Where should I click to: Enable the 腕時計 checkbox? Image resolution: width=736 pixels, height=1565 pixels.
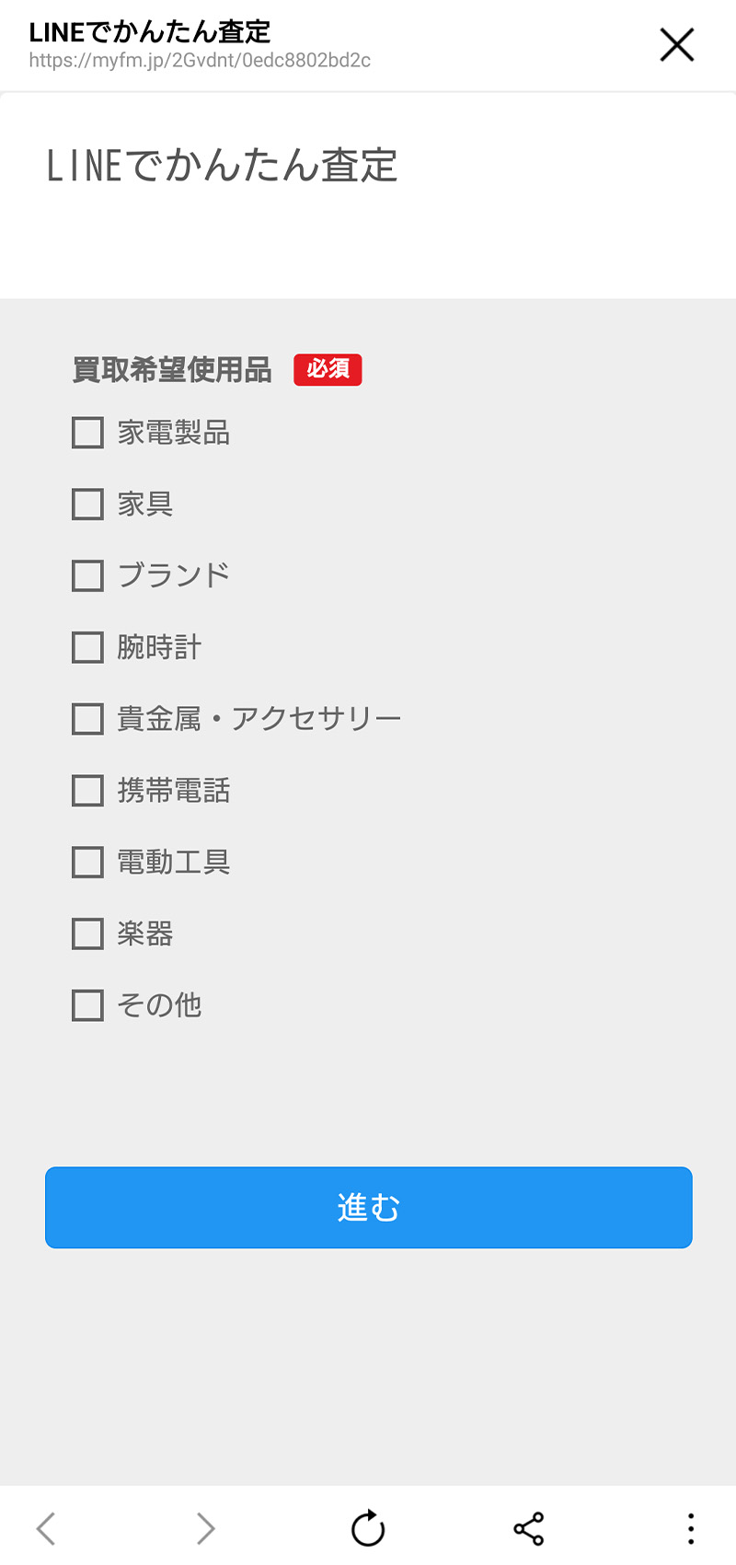pyautogui.click(x=87, y=647)
